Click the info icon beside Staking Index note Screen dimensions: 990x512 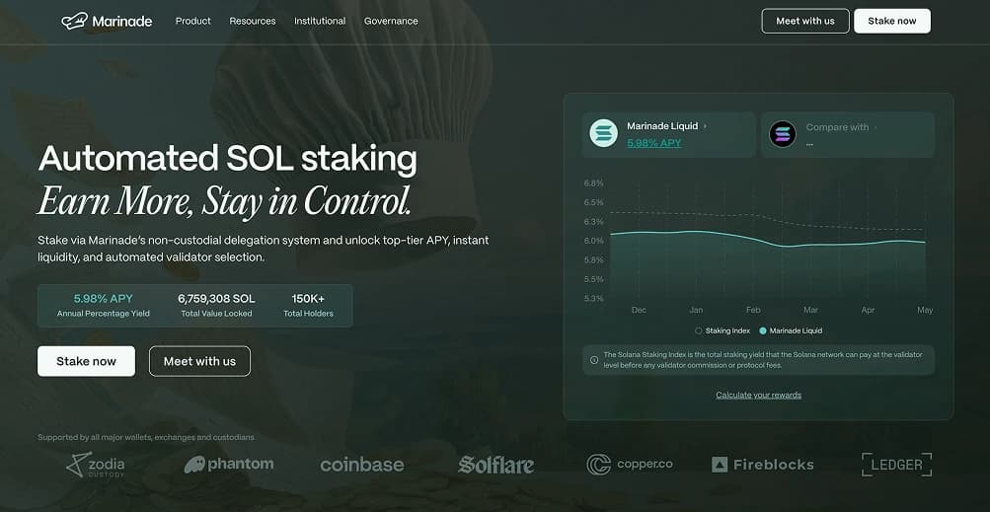pyautogui.click(x=594, y=360)
